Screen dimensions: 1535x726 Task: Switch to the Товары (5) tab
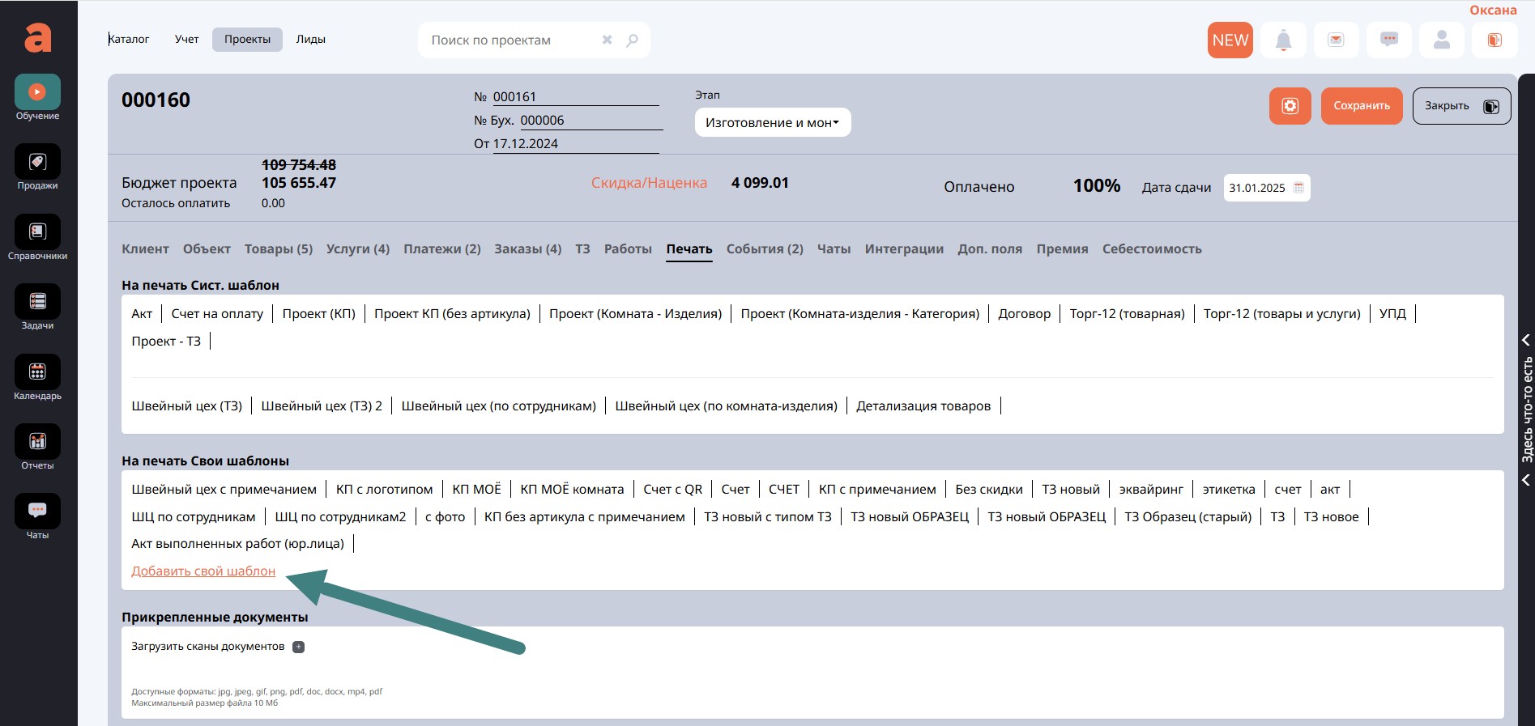click(x=278, y=249)
